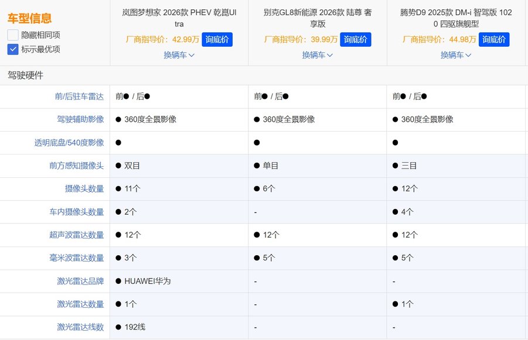Click the 透明底盘/540度影像 parameter label
The width and height of the screenshot is (528, 340).
point(69,143)
